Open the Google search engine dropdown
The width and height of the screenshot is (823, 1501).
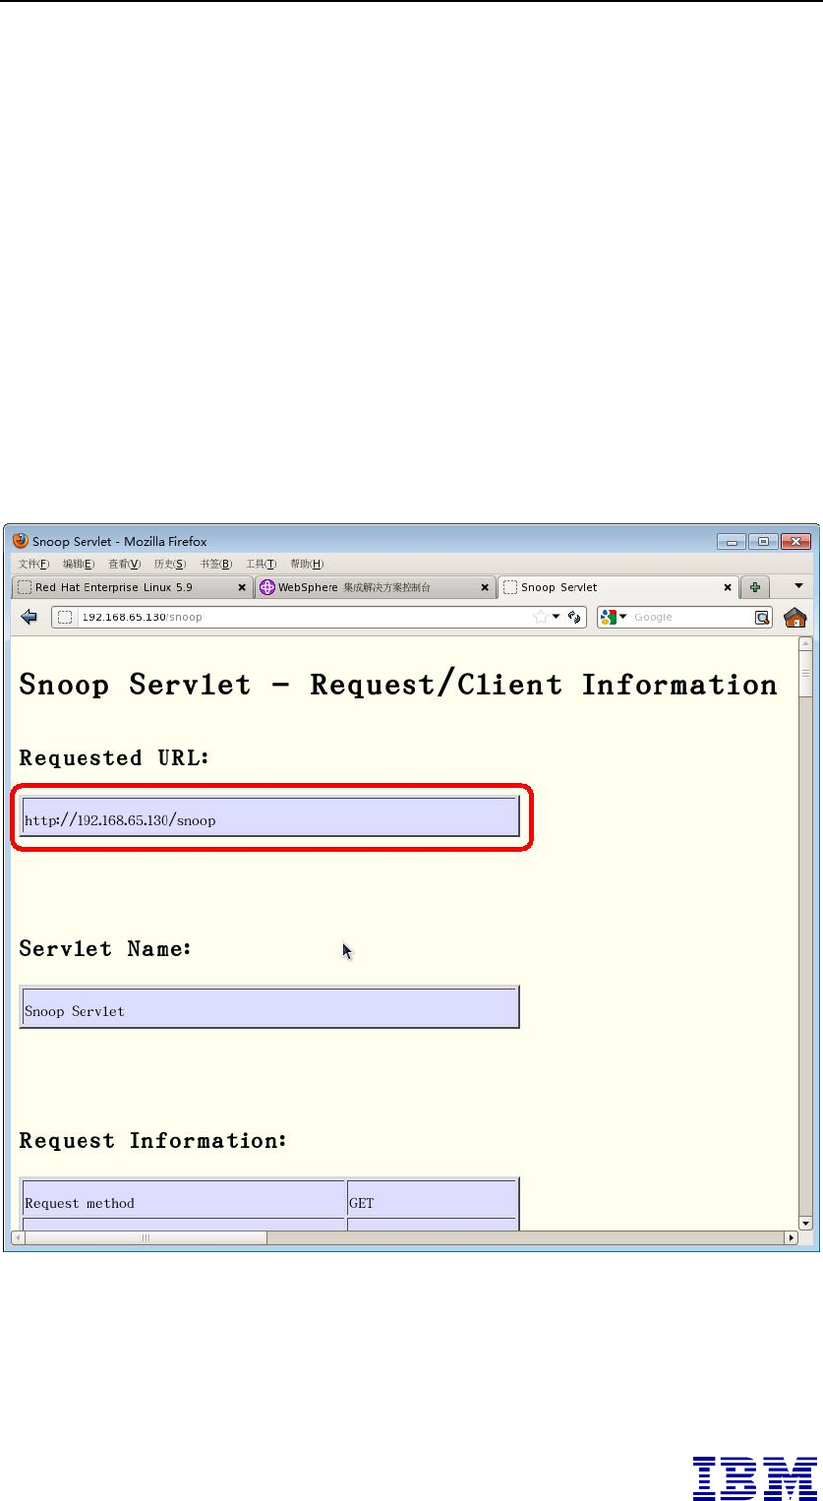[x=624, y=617]
